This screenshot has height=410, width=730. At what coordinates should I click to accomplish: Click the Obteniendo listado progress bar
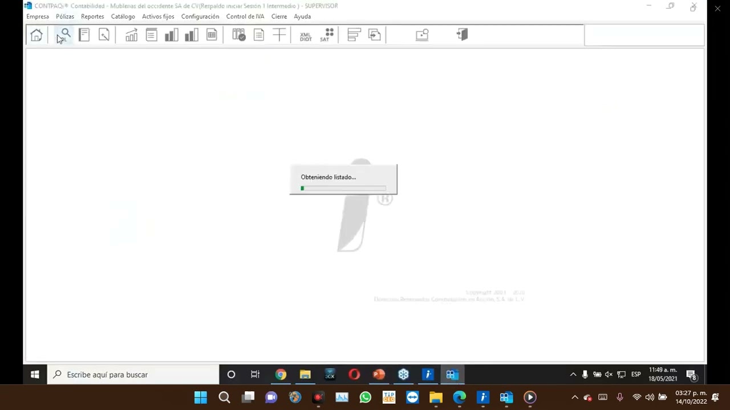pyautogui.click(x=343, y=188)
